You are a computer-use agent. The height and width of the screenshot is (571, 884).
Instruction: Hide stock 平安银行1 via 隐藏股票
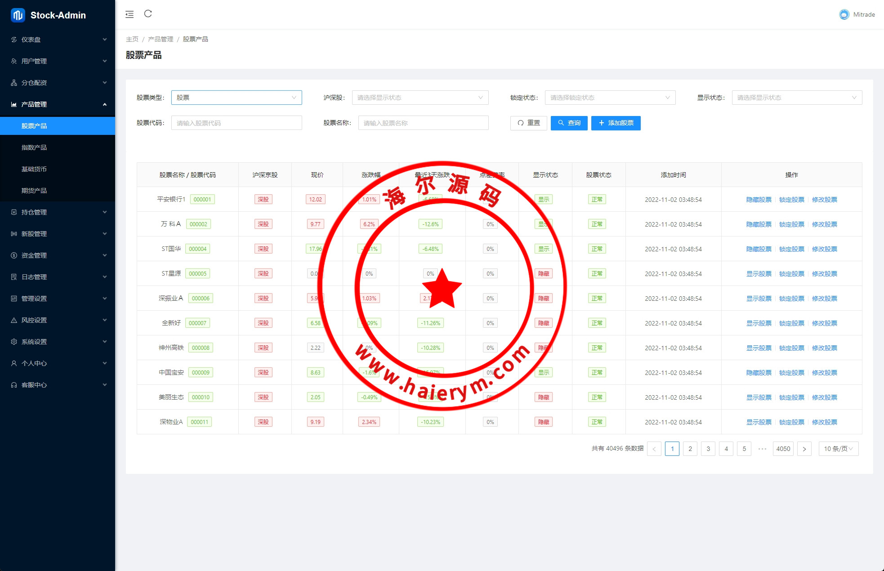click(x=759, y=200)
